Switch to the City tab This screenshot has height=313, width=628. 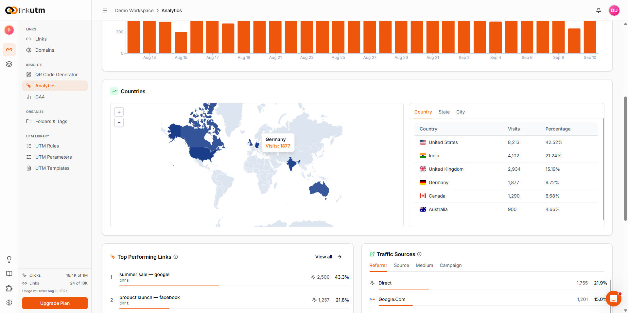[x=461, y=112]
